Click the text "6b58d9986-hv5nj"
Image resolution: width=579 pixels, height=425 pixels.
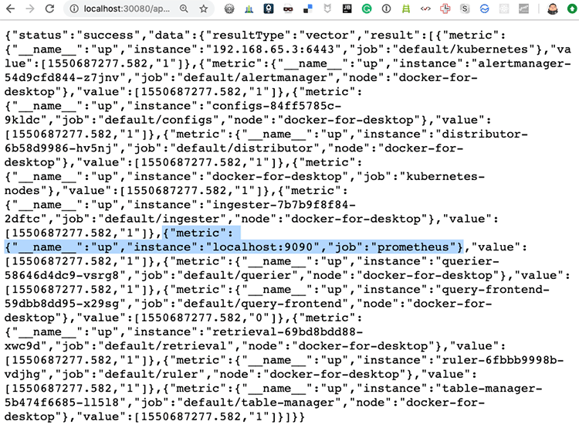tap(59, 148)
